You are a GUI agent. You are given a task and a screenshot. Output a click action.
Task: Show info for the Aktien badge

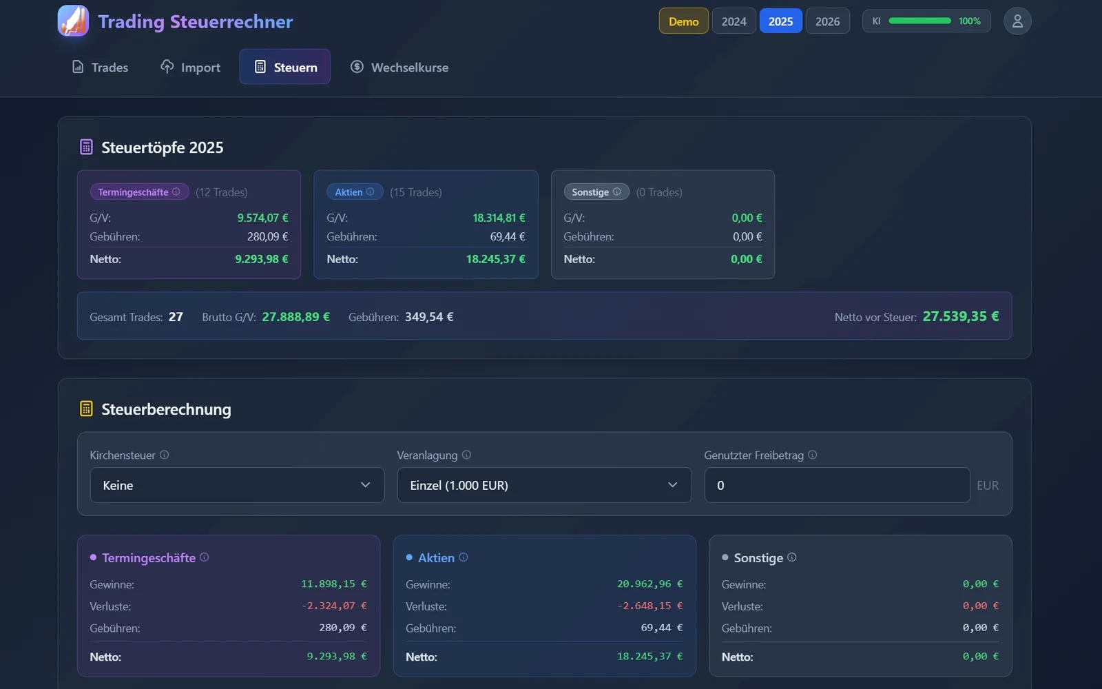pos(371,192)
